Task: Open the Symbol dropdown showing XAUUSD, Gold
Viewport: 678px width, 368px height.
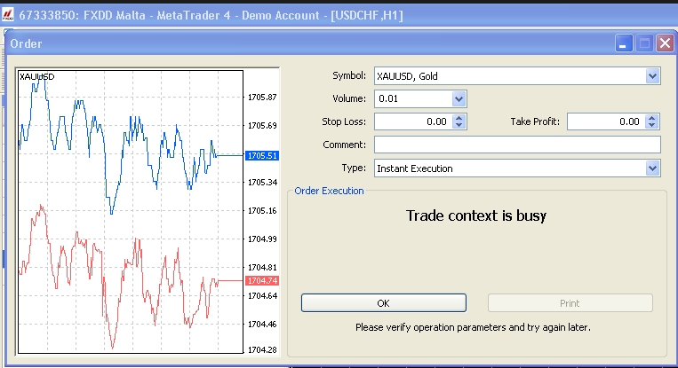Action: click(653, 76)
